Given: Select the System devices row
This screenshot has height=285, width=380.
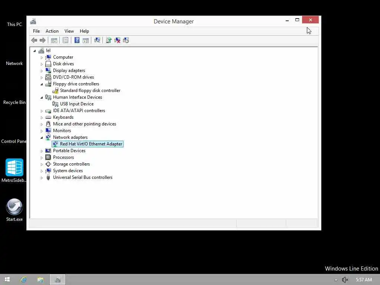Looking at the screenshot, I should tap(68, 171).
